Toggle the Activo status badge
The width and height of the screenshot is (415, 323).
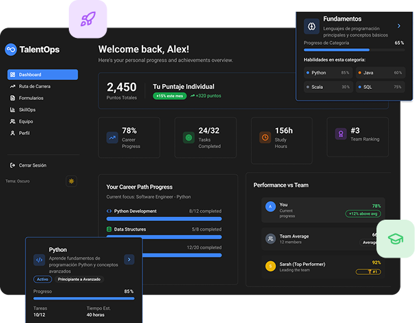pyautogui.click(x=43, y=280)
